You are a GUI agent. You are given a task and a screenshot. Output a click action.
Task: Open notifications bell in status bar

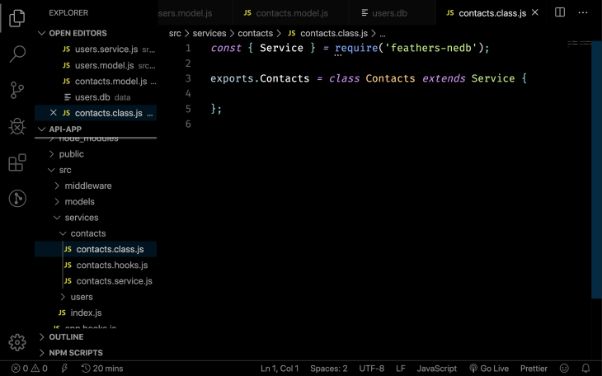pos(586,369)
